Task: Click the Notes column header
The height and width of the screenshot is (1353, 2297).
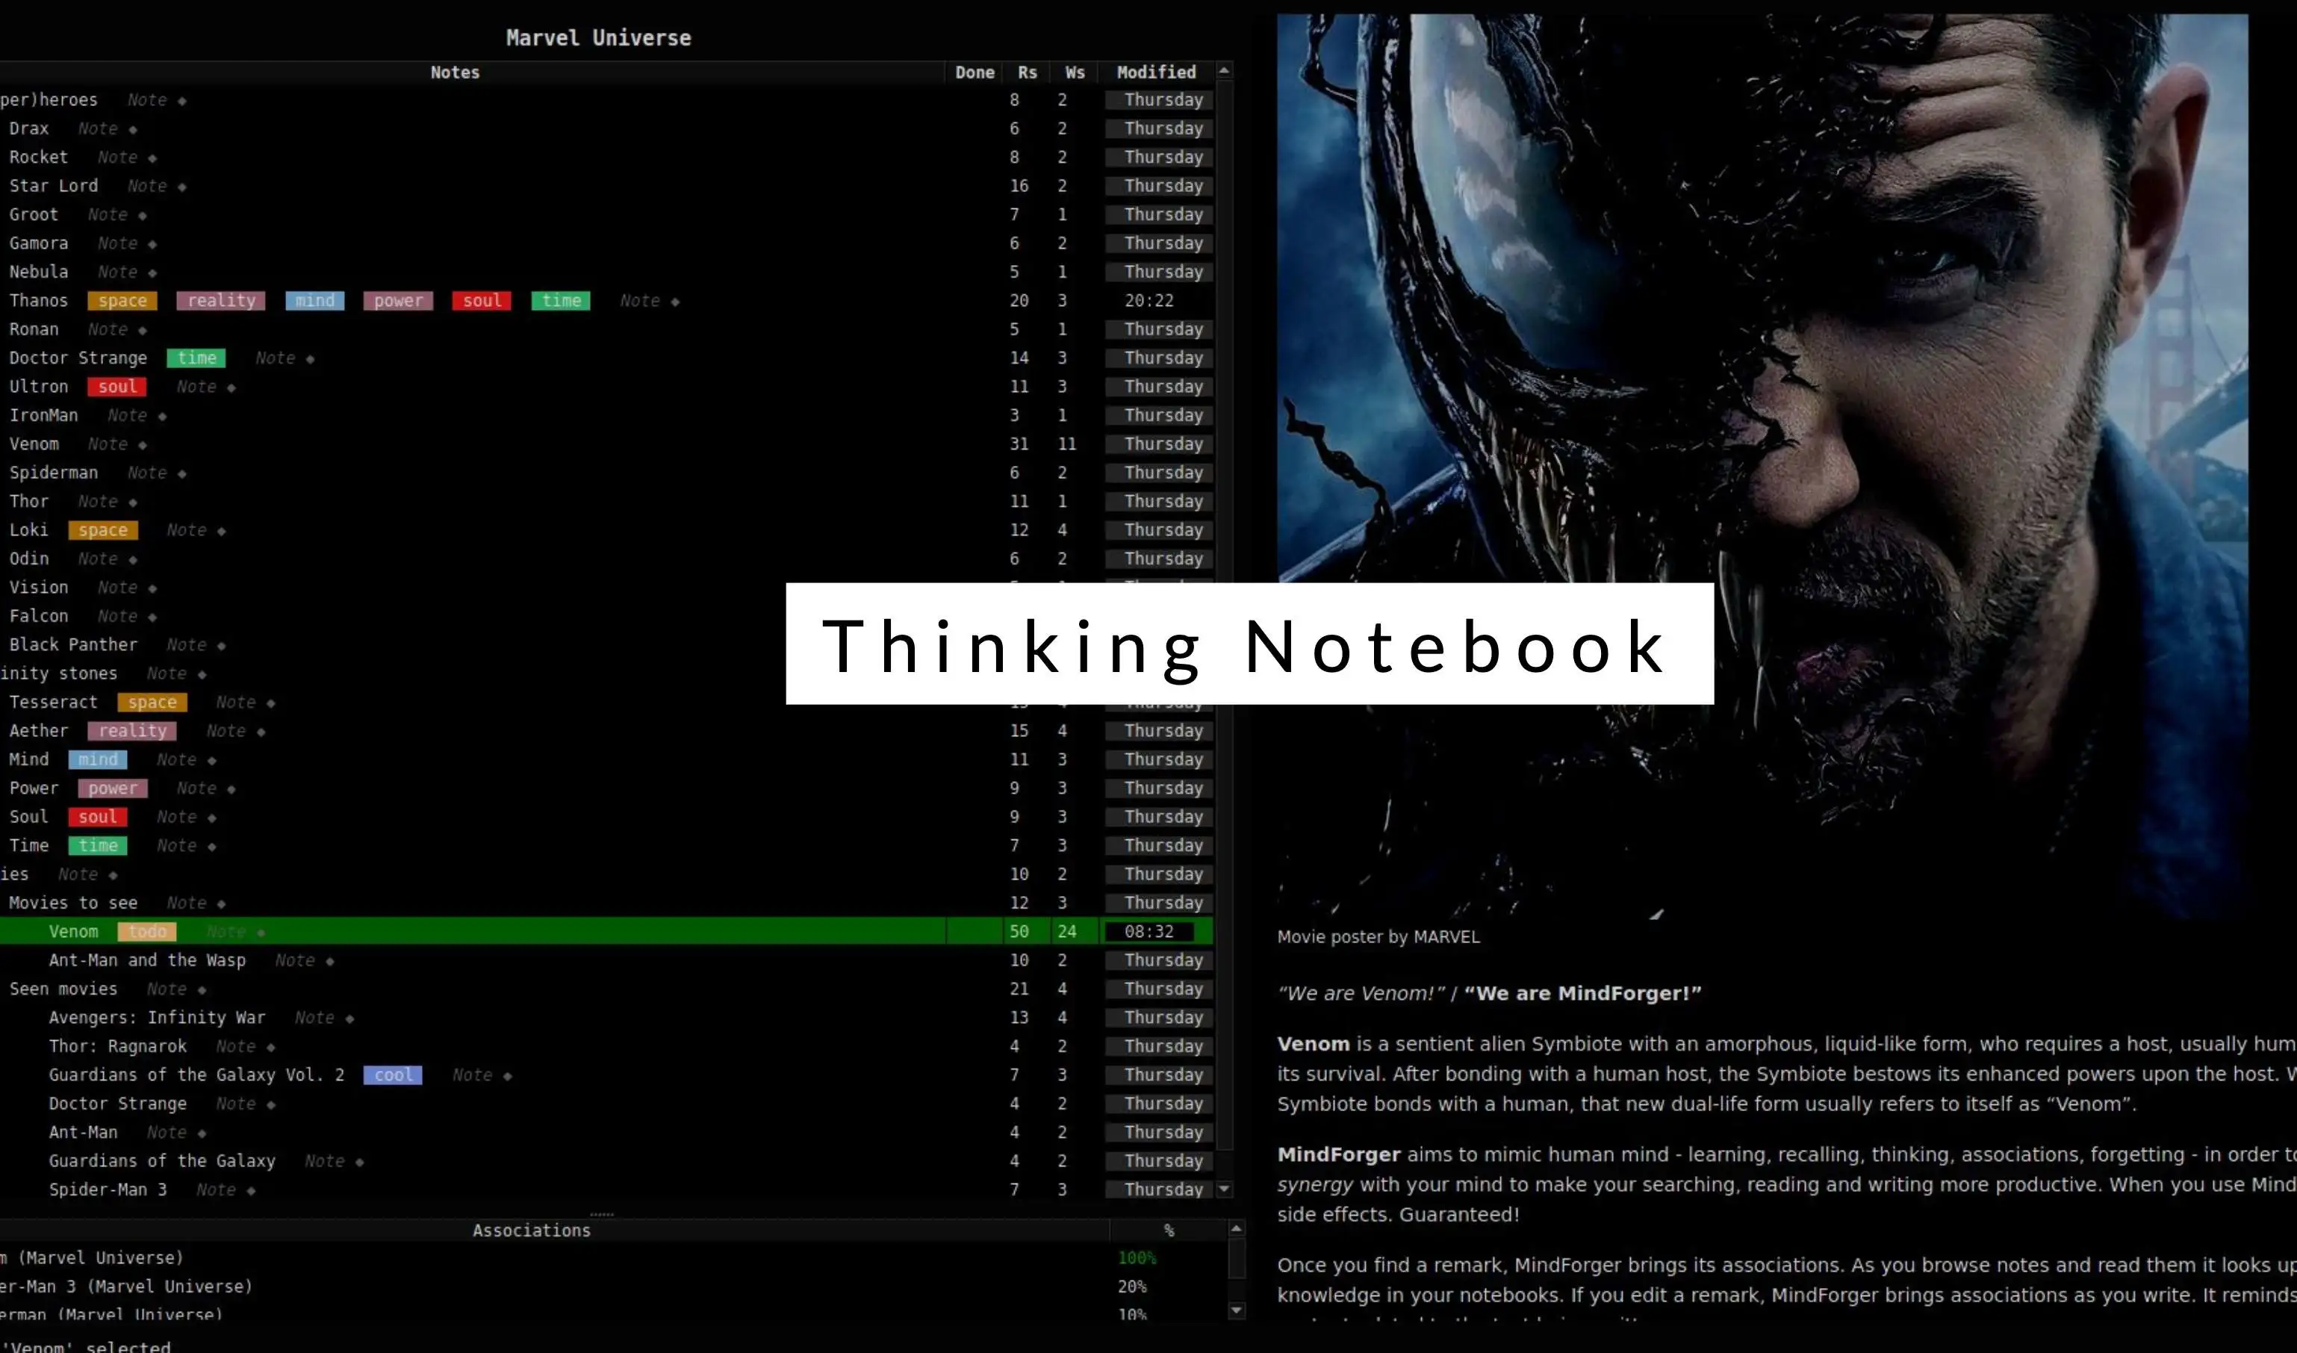Action: (454, 72)
